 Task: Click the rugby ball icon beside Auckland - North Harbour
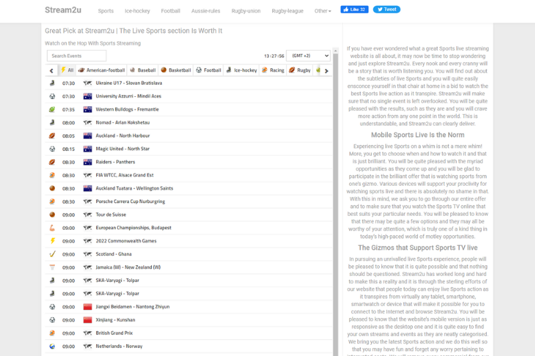52,136
